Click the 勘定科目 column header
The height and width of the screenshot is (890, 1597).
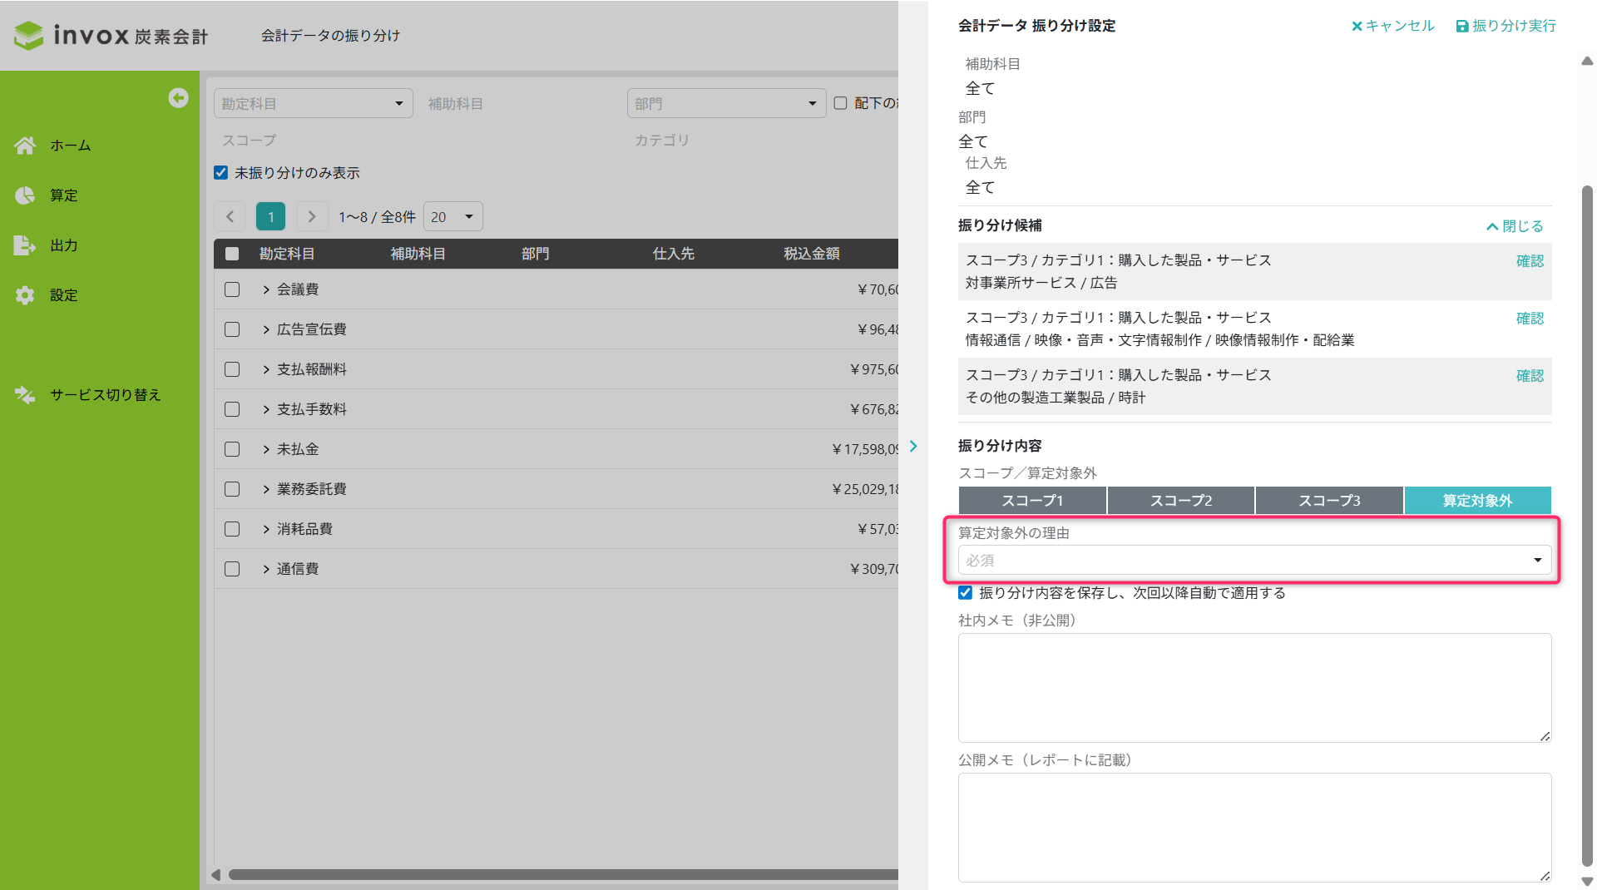[x=287, y=254]
